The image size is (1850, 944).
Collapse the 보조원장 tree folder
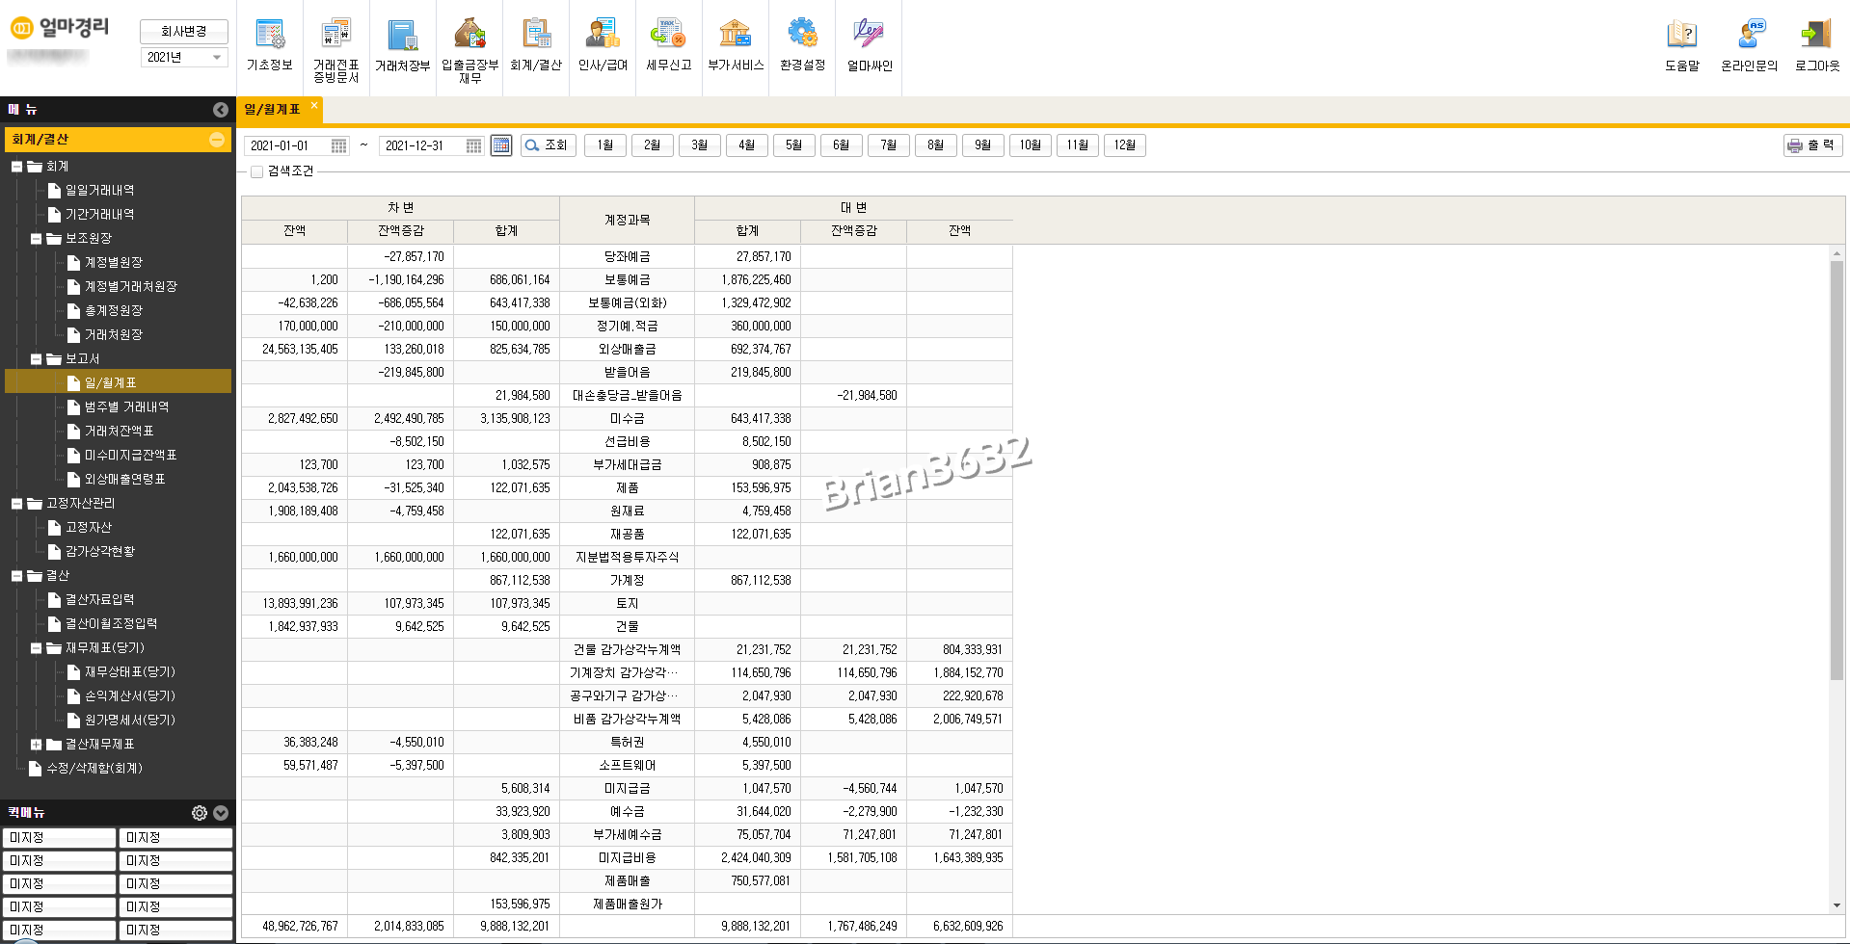click(36, 239)
